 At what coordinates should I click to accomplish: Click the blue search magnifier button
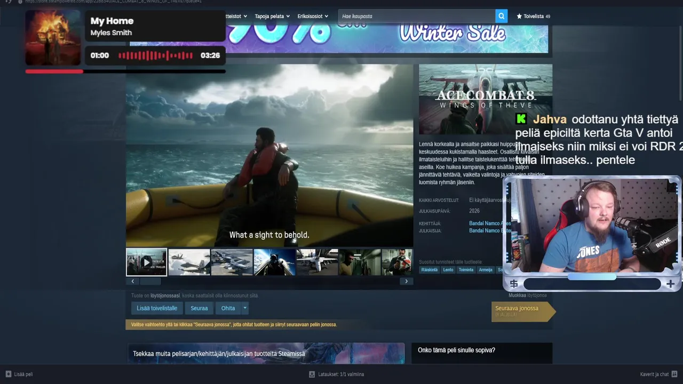click(501, 16)
